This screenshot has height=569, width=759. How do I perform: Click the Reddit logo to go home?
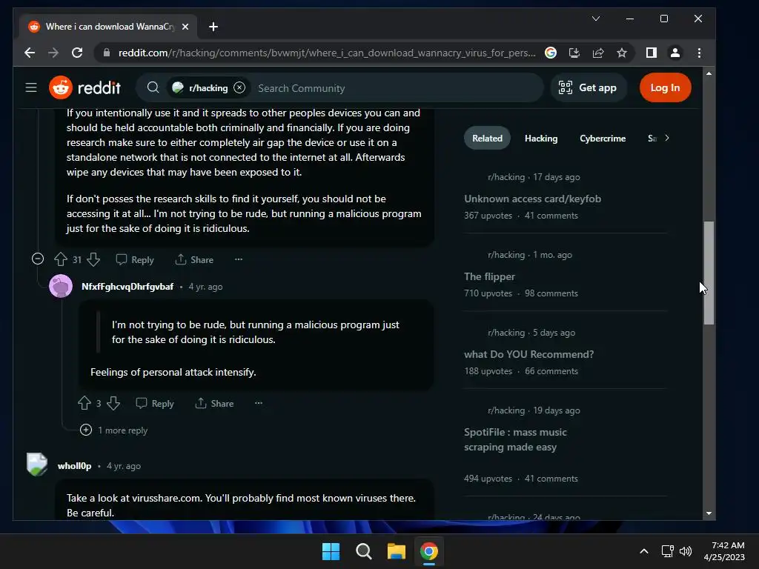click(x=84, y=87)
